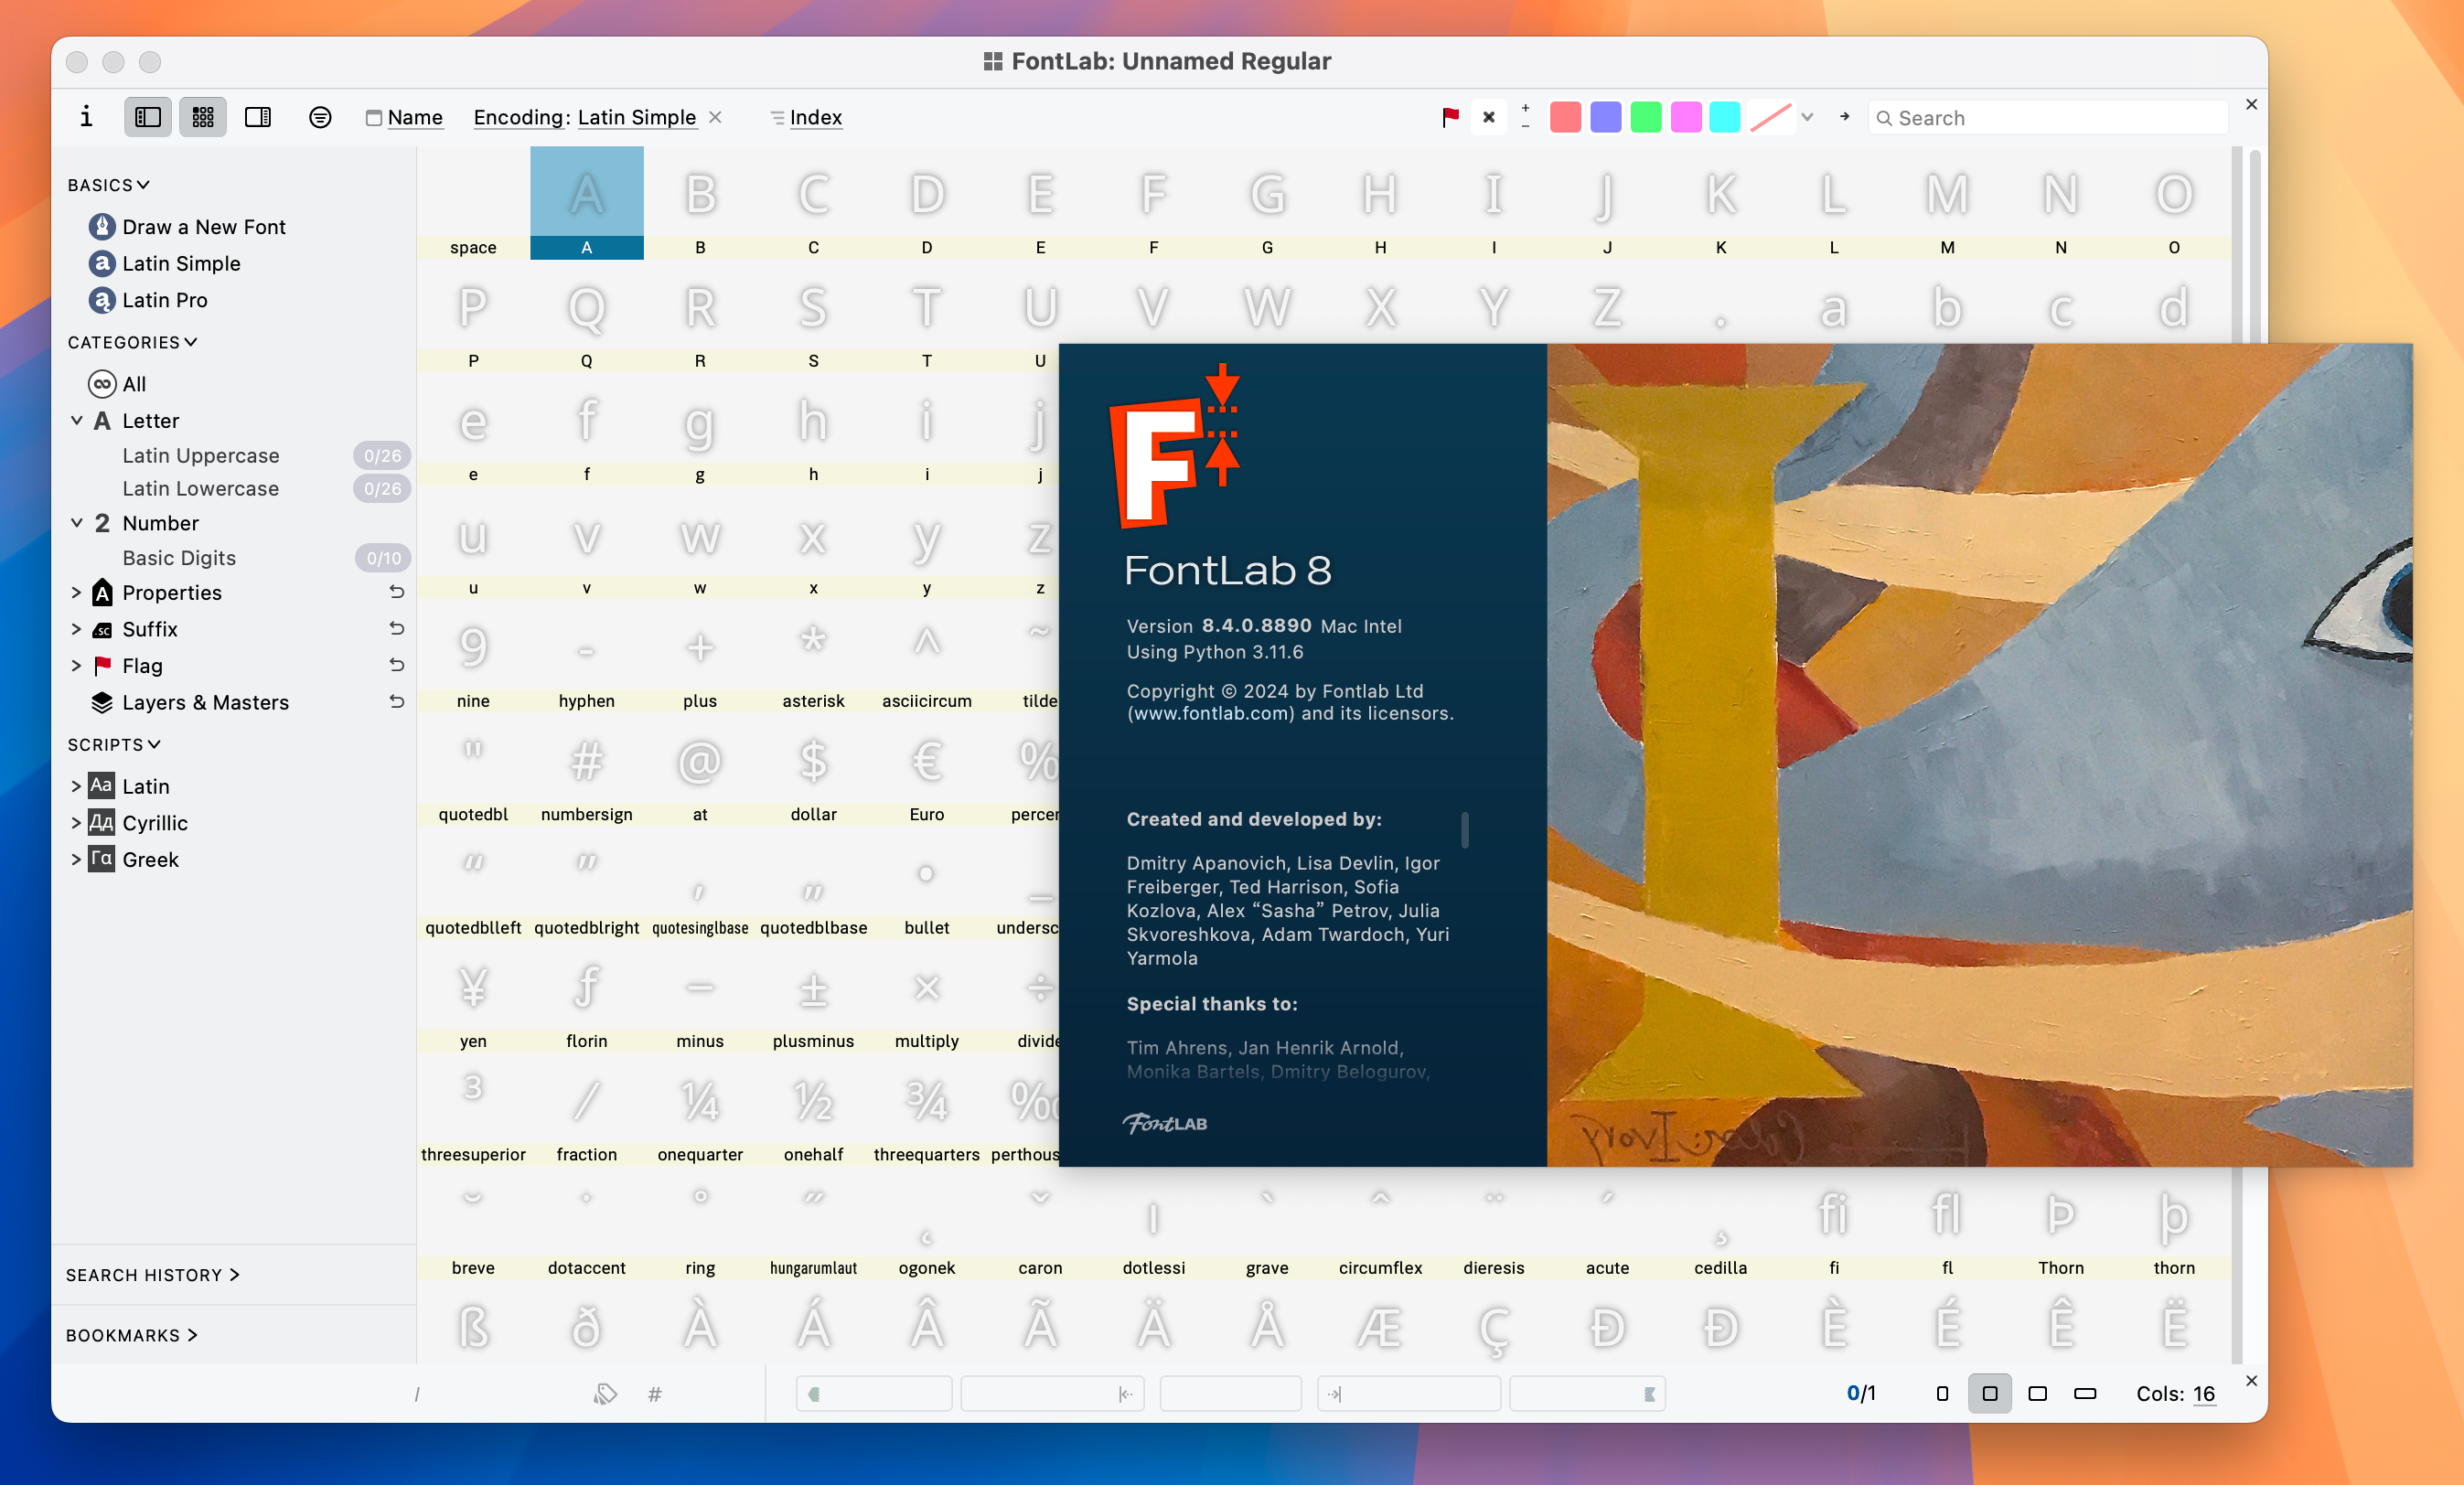The image size is (2464, 1485).
Task: Open Draw a New Font
Action: 187,227
